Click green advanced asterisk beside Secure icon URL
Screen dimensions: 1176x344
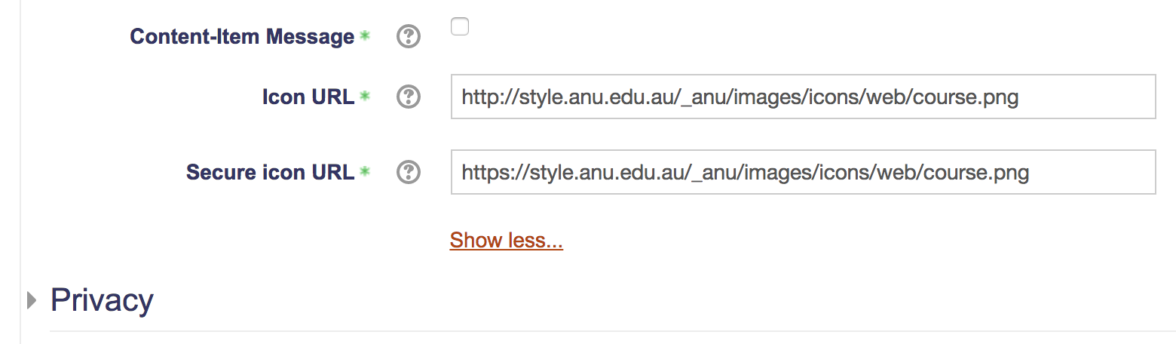click(365, 171)
